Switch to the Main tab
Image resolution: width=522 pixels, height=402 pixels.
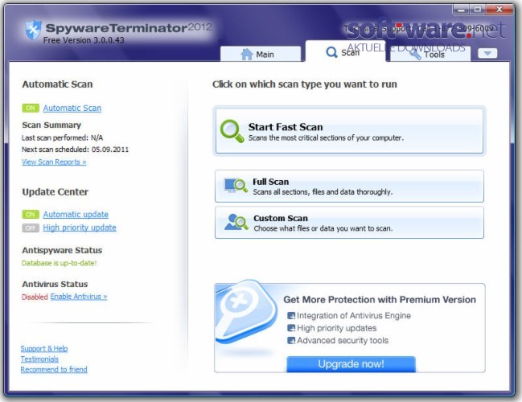click(261, 54)
